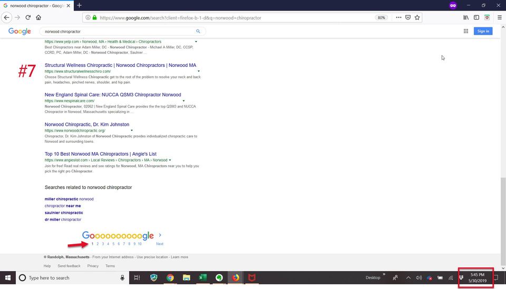Click Send feedback in footer
506x289 pixels.
click(69, 266)
